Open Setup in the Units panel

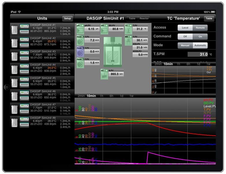coord(67,19)
